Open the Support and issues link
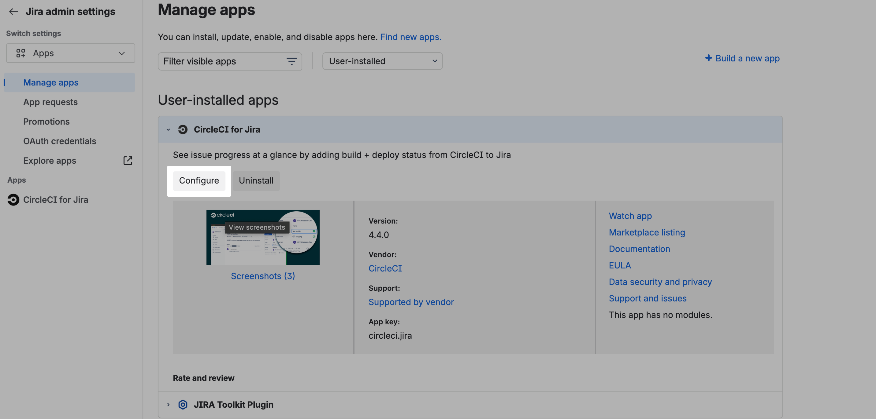The width and height of the screenshot is (876, 419). pos(648,298)
